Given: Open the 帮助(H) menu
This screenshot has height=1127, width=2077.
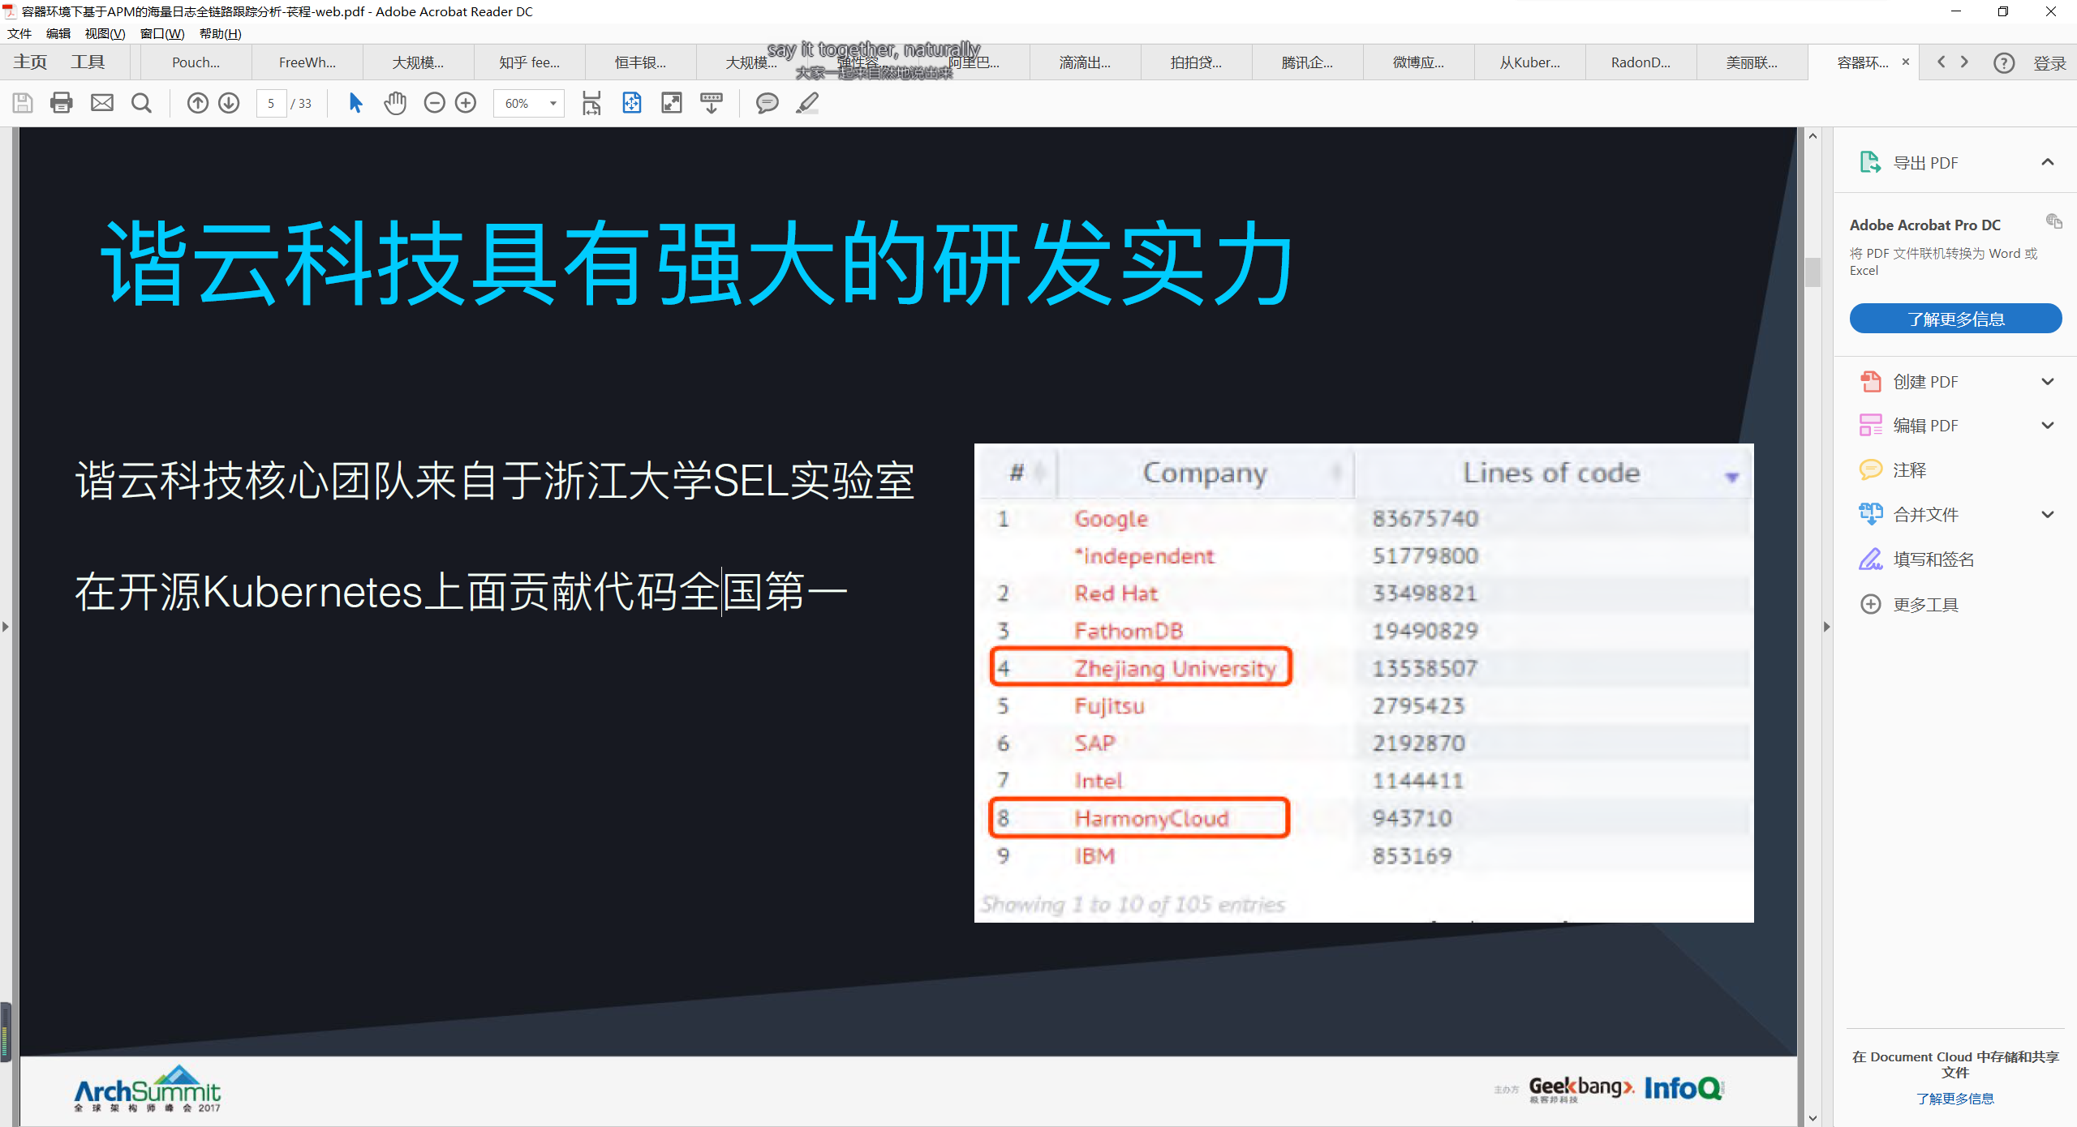Looking at the screenshot, I should 221,33.
